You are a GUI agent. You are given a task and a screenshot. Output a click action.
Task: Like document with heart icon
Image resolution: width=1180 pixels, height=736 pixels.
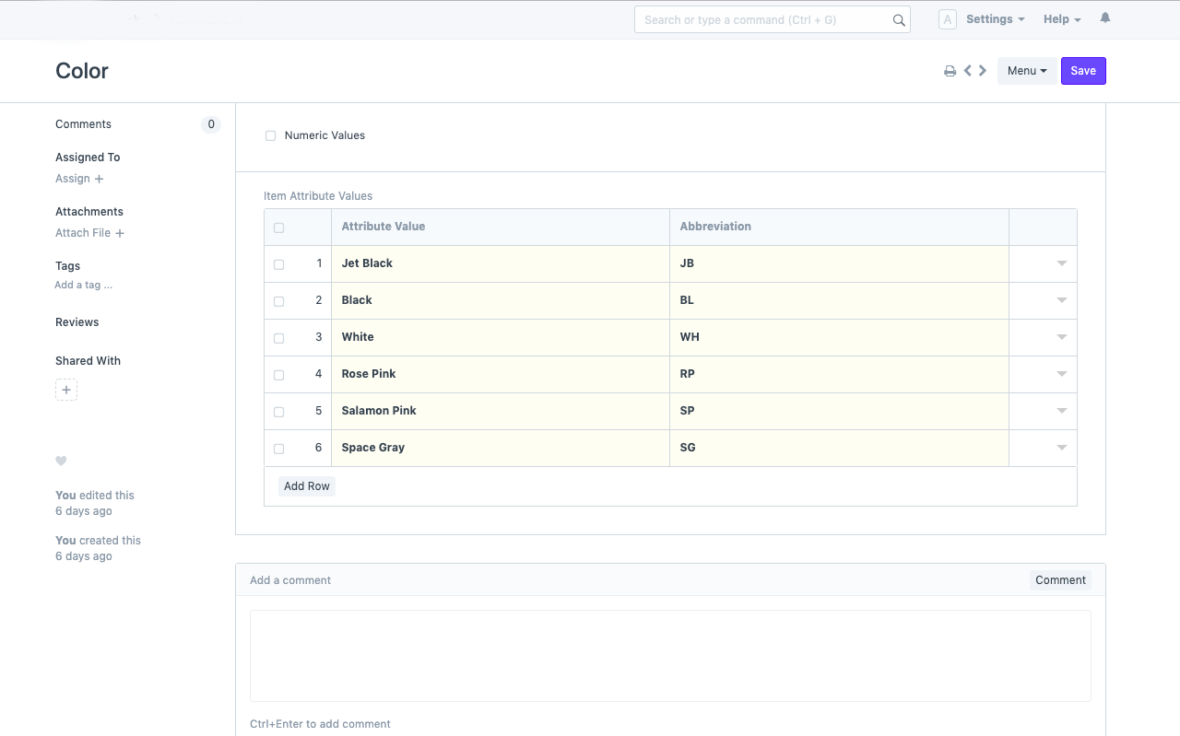click(61, 461)
